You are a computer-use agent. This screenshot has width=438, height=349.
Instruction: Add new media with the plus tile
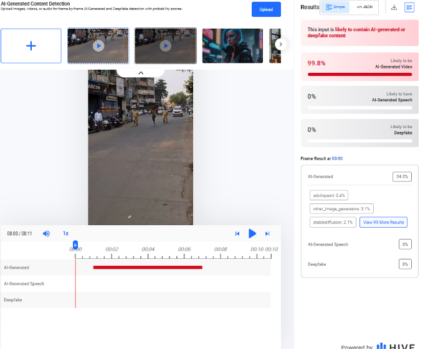pos(31,46)
